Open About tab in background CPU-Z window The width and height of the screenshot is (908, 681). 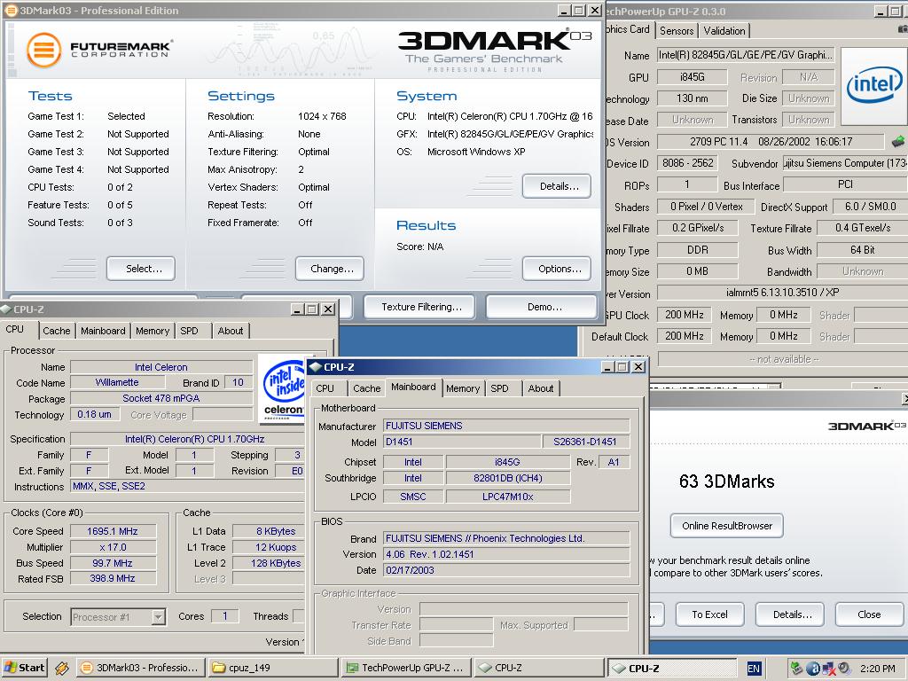tap(231, 331)
